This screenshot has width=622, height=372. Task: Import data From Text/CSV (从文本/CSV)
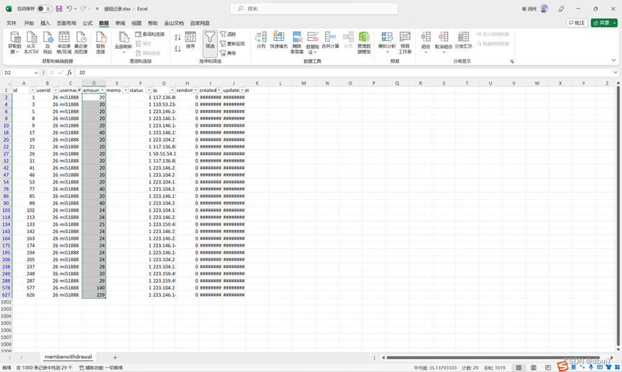[31, 42]
